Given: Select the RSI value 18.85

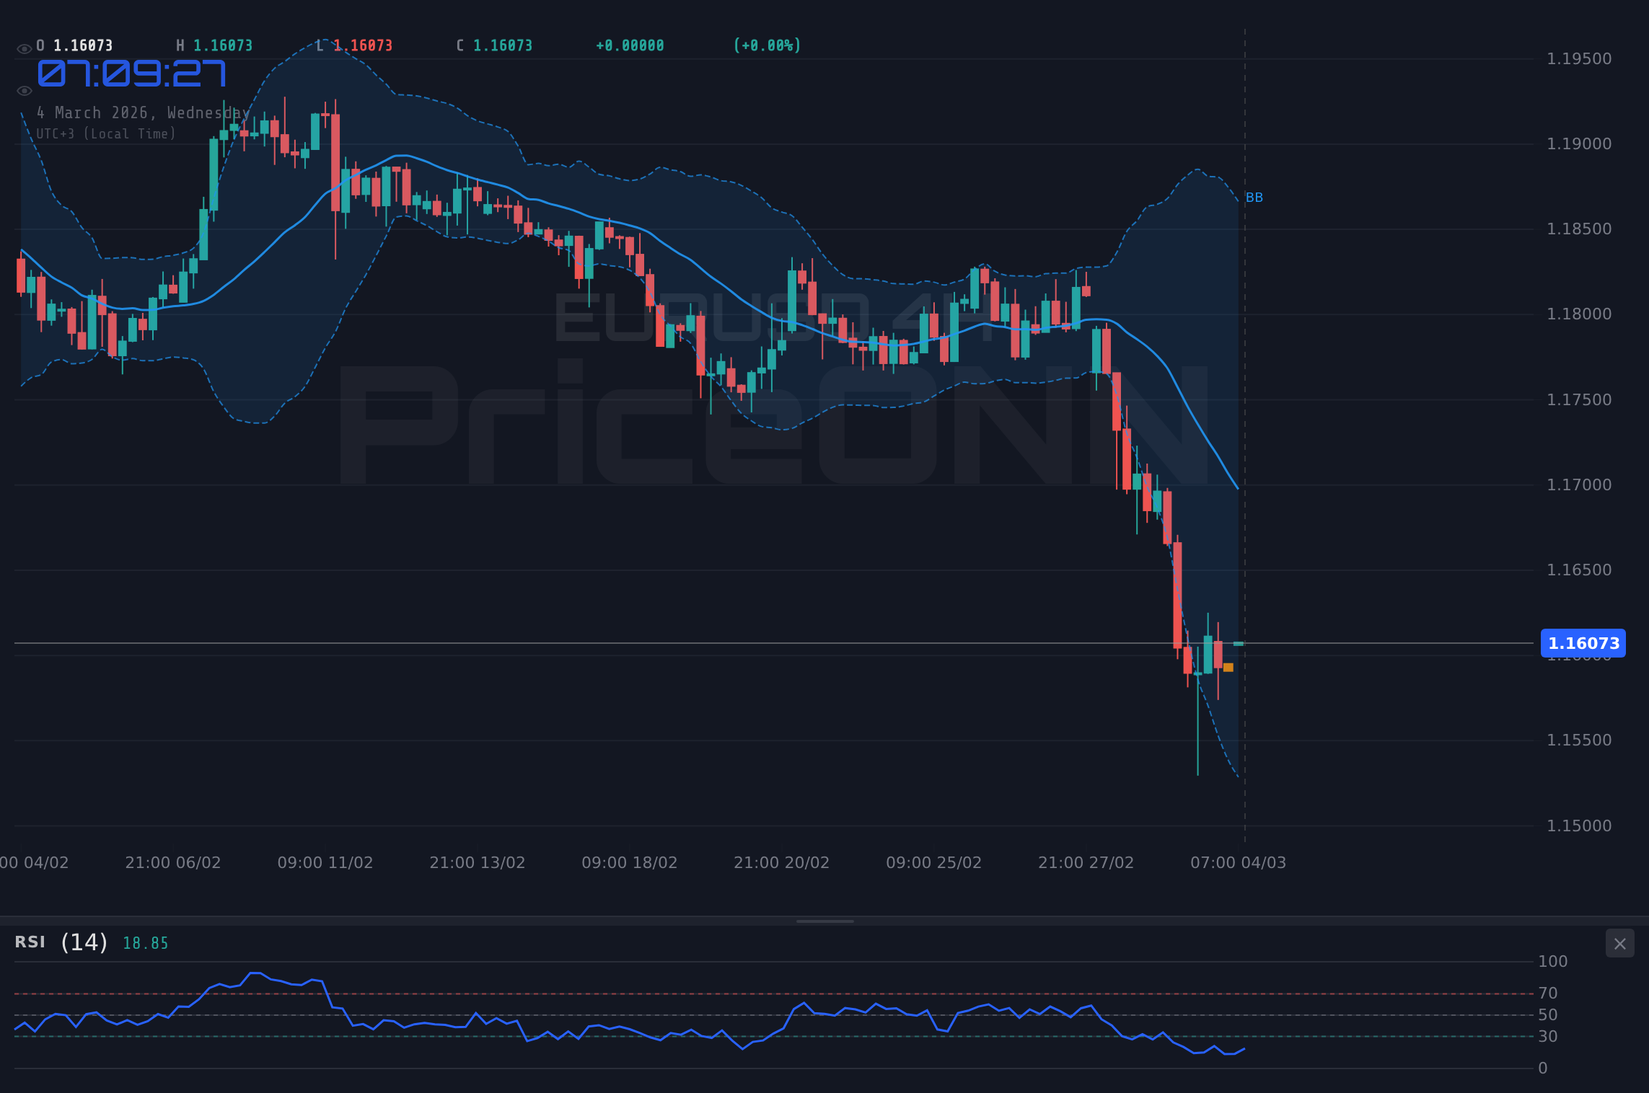Looking at the screenshot, I should pyautogui.click(x=145, y=943).
